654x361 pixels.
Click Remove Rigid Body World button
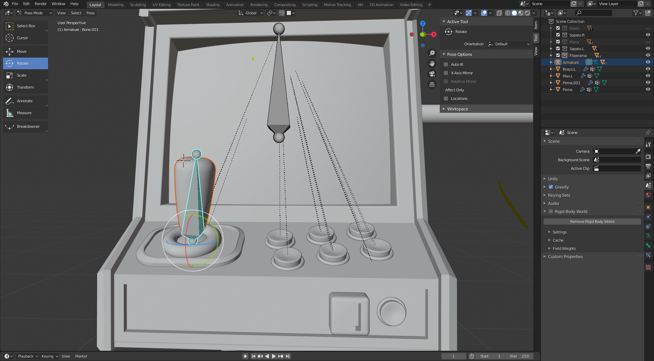592,222
